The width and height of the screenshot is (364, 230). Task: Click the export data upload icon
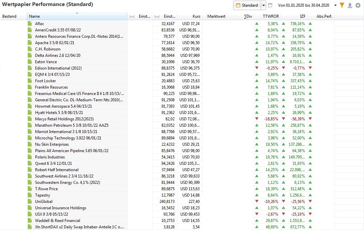coord(350,5)
